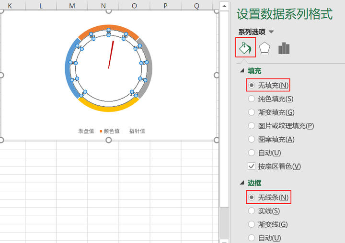Select the yellow arc of the gauge chart

108,109
